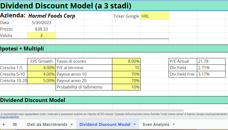Click the 'Crescita 5-10' row label
The image size is (228, 130).
click(x=13, y=74)
